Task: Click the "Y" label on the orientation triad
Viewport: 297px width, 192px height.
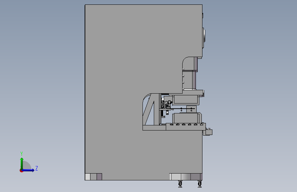Action: coord(22,154)
